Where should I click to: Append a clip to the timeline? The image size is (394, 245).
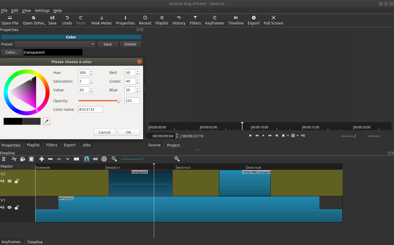click(41, 159)
